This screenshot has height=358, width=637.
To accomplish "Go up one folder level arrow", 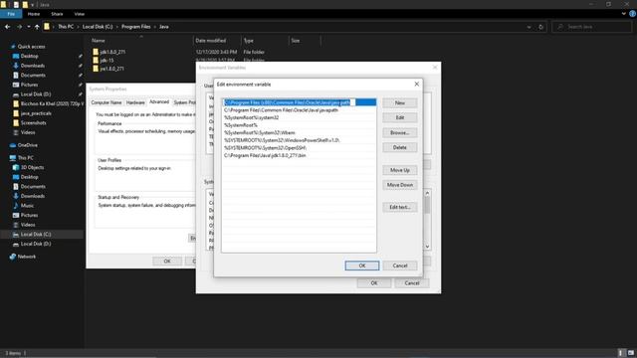I will coord(37,27).
